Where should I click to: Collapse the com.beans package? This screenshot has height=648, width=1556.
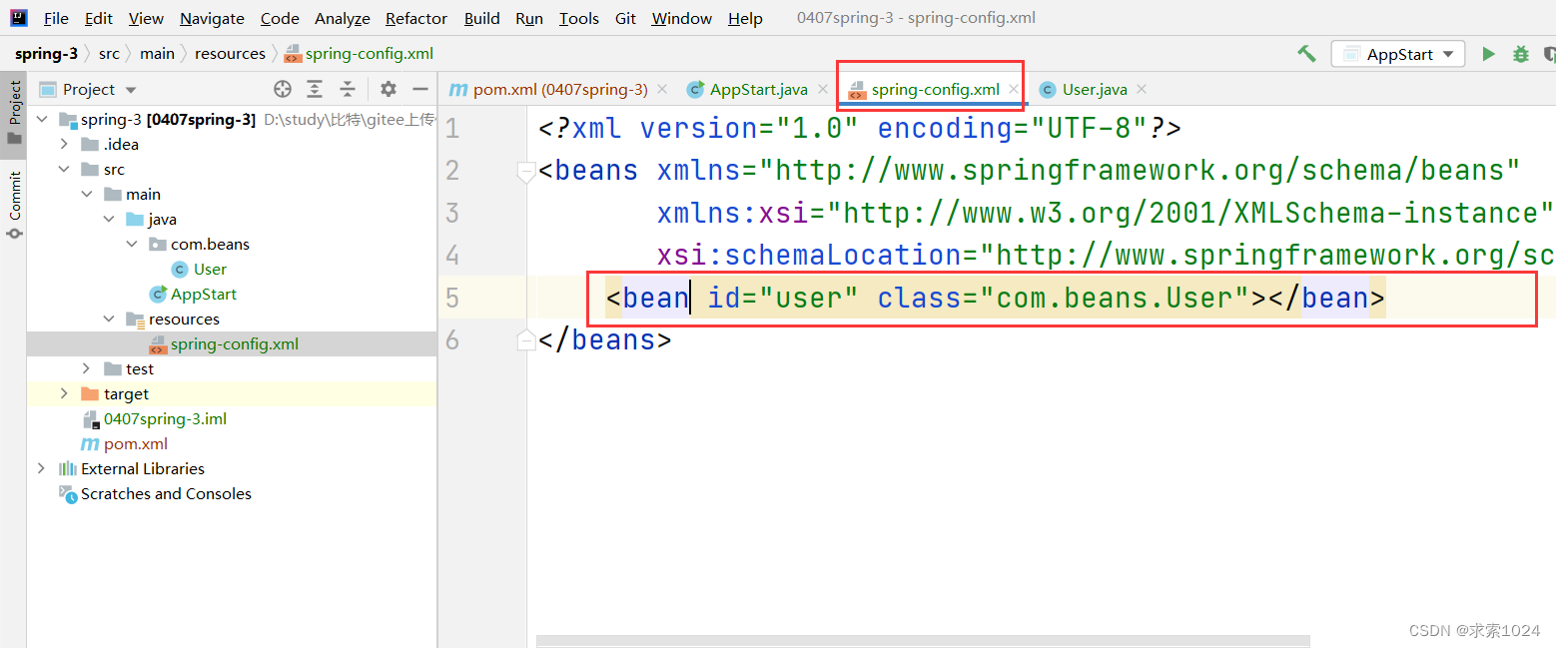coord(132,244)
